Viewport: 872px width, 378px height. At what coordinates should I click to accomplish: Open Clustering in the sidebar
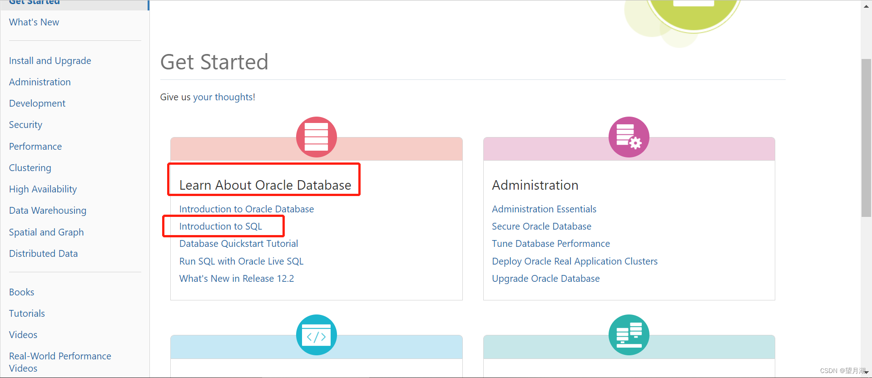click(x=30, y=168)
